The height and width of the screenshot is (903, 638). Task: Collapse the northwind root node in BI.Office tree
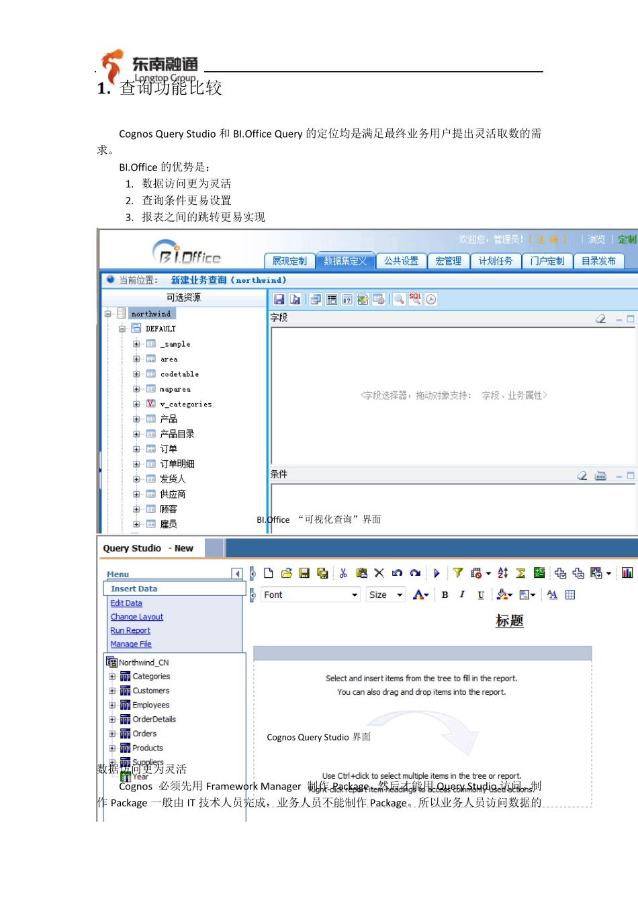(x=107, y=314)
